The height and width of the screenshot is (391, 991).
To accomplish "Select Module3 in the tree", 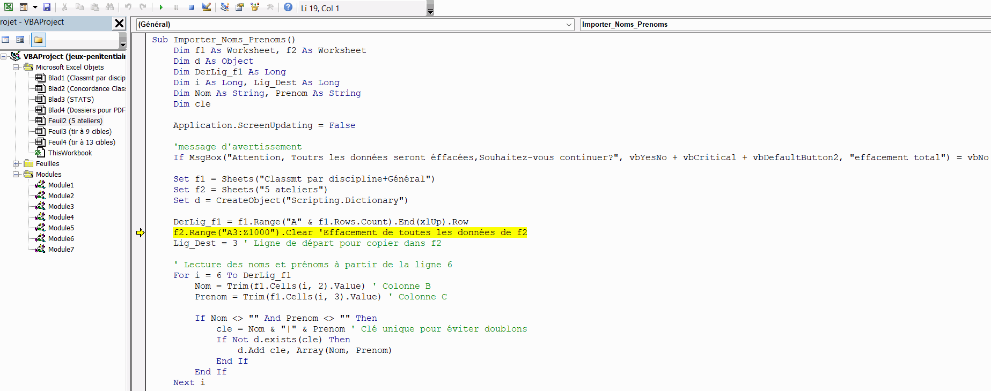I will tap(61, 206).
